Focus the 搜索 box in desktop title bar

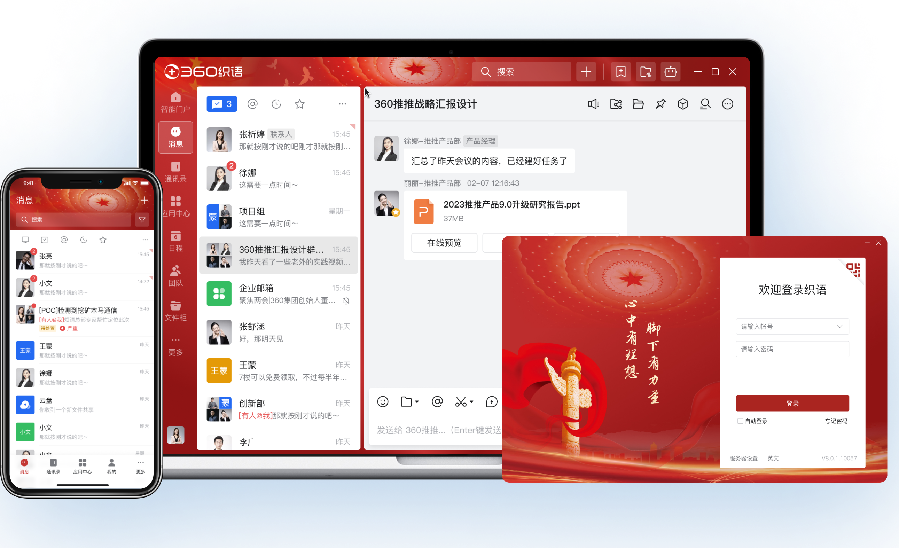(x=521, y=71)
